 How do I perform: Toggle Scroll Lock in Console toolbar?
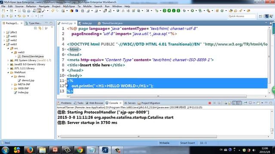click(230, 103)
